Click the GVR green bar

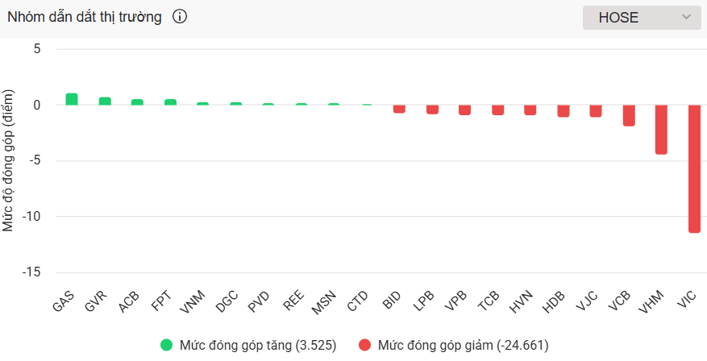[x=105, y=102]
